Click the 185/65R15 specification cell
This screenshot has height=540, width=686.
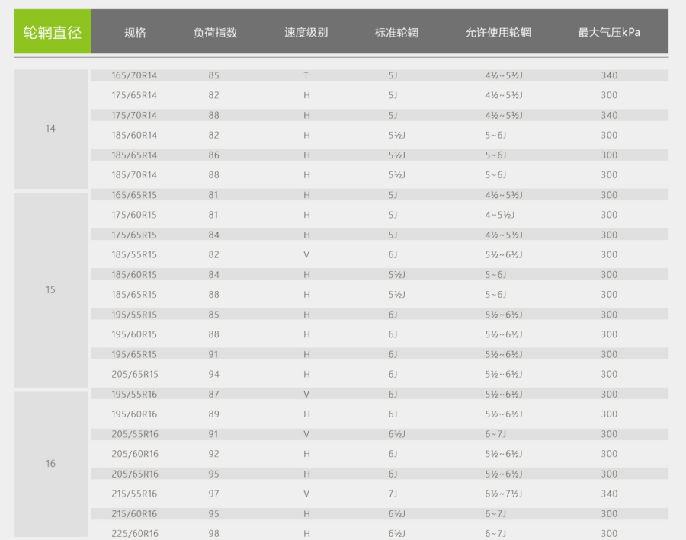pos(134,294)
